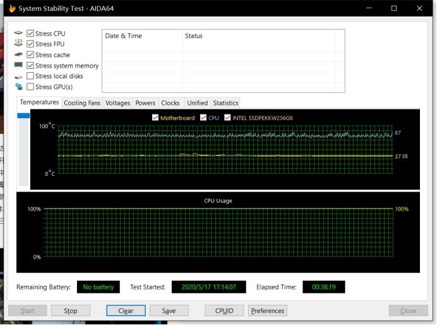Toggle the Stress system memory checkbox
437x325 pixels.
click(x=30, y=66)
